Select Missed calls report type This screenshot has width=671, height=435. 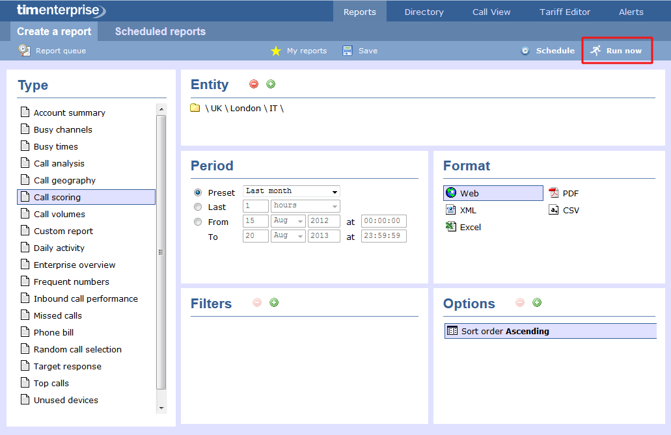[x=57, y=315]
